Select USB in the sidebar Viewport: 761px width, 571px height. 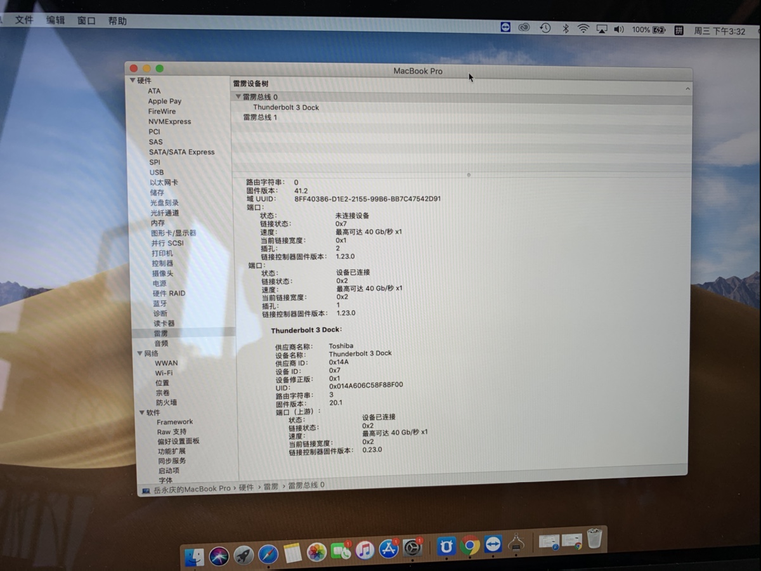157,172
